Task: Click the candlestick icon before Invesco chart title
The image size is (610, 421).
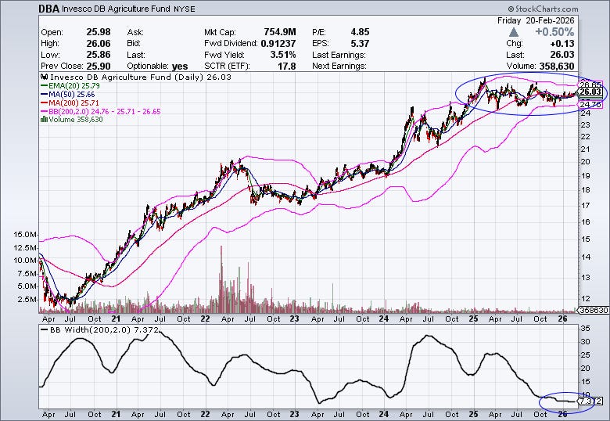Action: pyautogui.click(x=45, y=77)
